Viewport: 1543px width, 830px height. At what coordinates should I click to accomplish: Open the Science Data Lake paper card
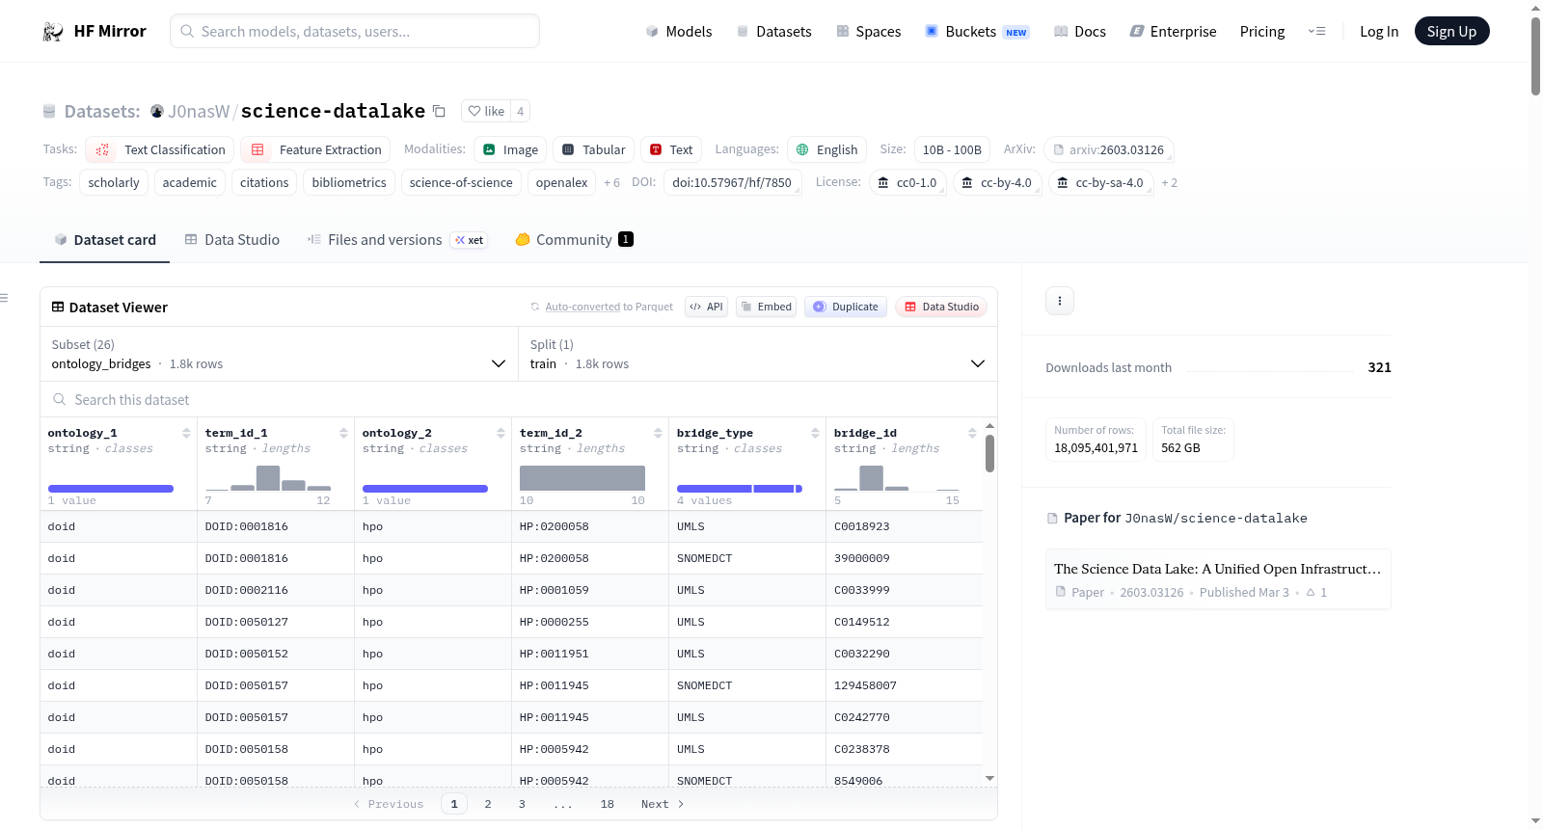pos(1218,579)
